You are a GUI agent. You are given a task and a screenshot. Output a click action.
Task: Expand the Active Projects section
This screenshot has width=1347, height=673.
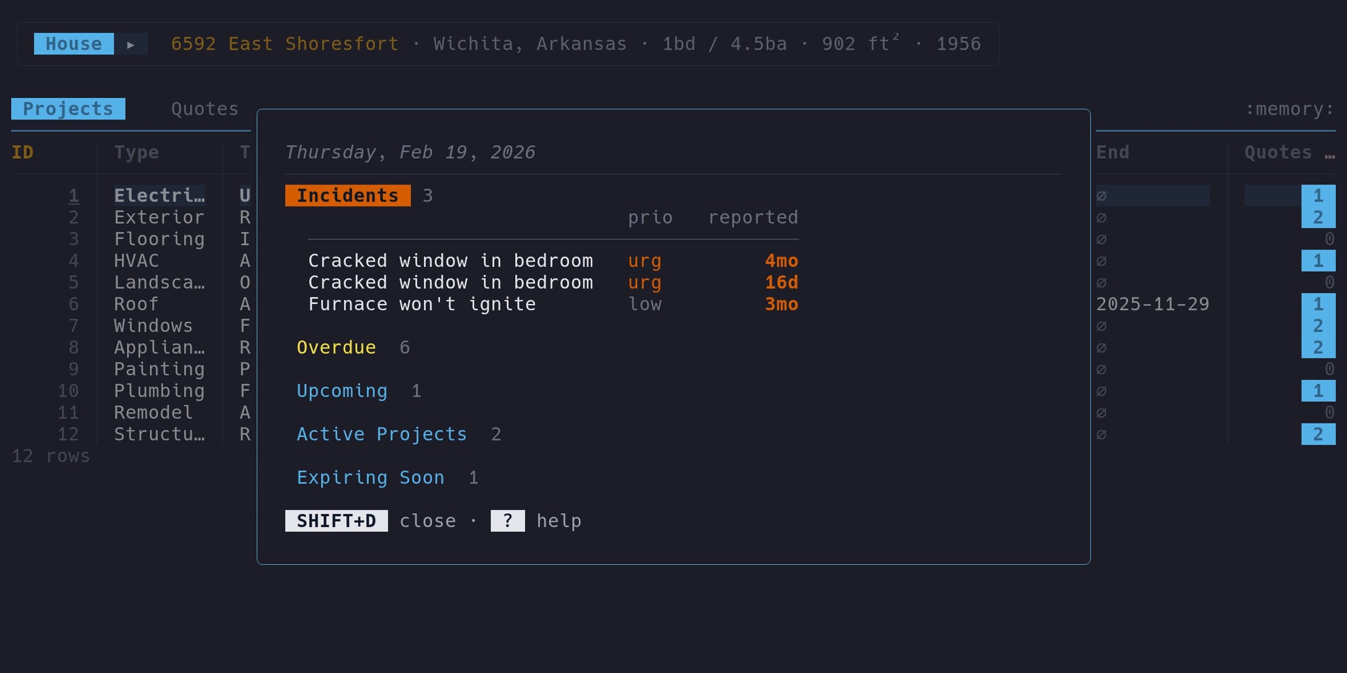tap(382, 434)
